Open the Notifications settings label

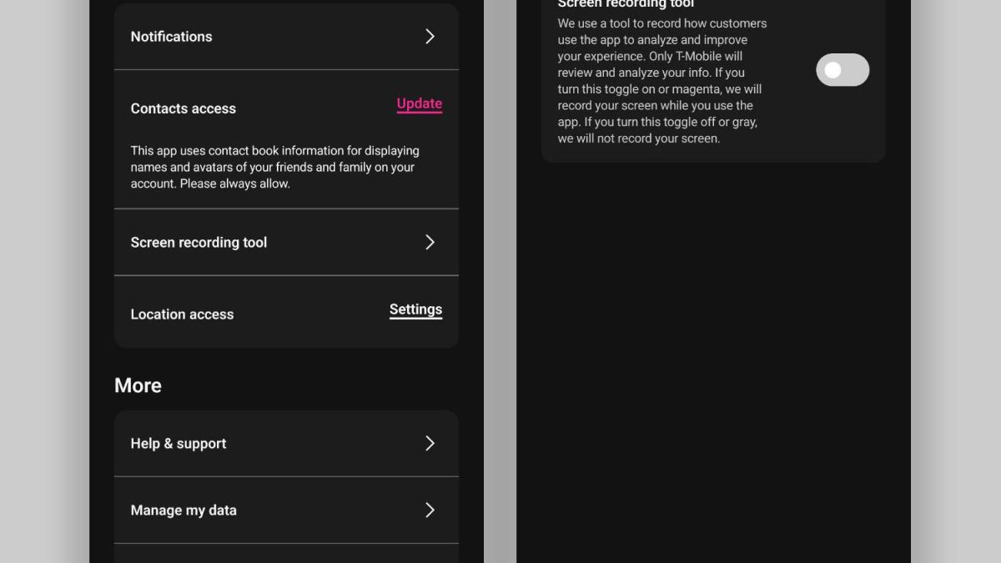[171, 37]
